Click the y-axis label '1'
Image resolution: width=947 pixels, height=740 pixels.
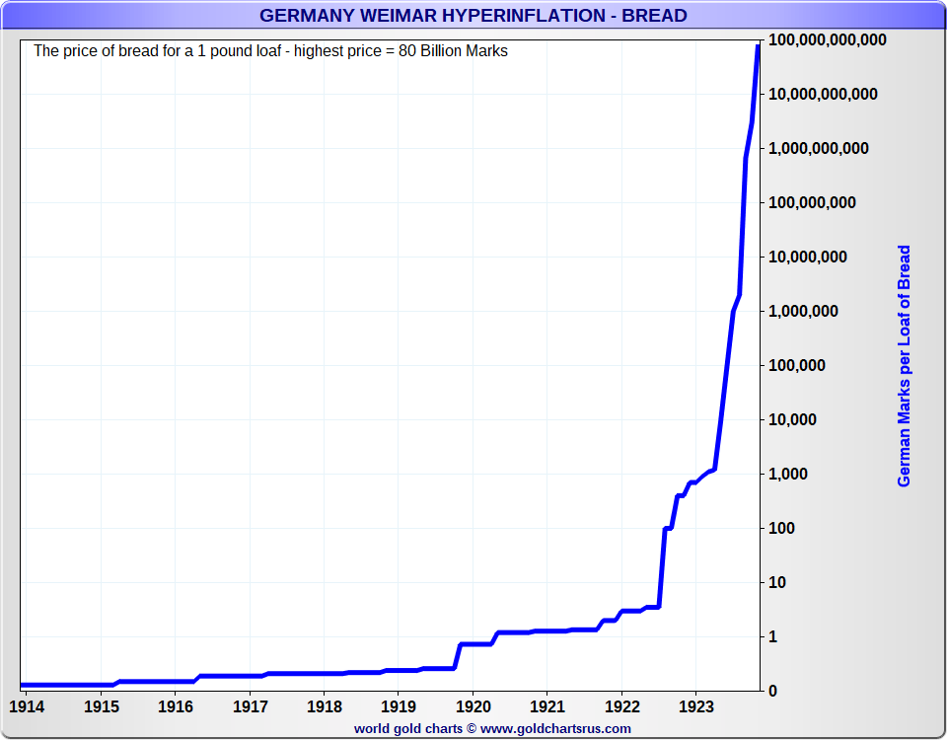click(772, 636)
